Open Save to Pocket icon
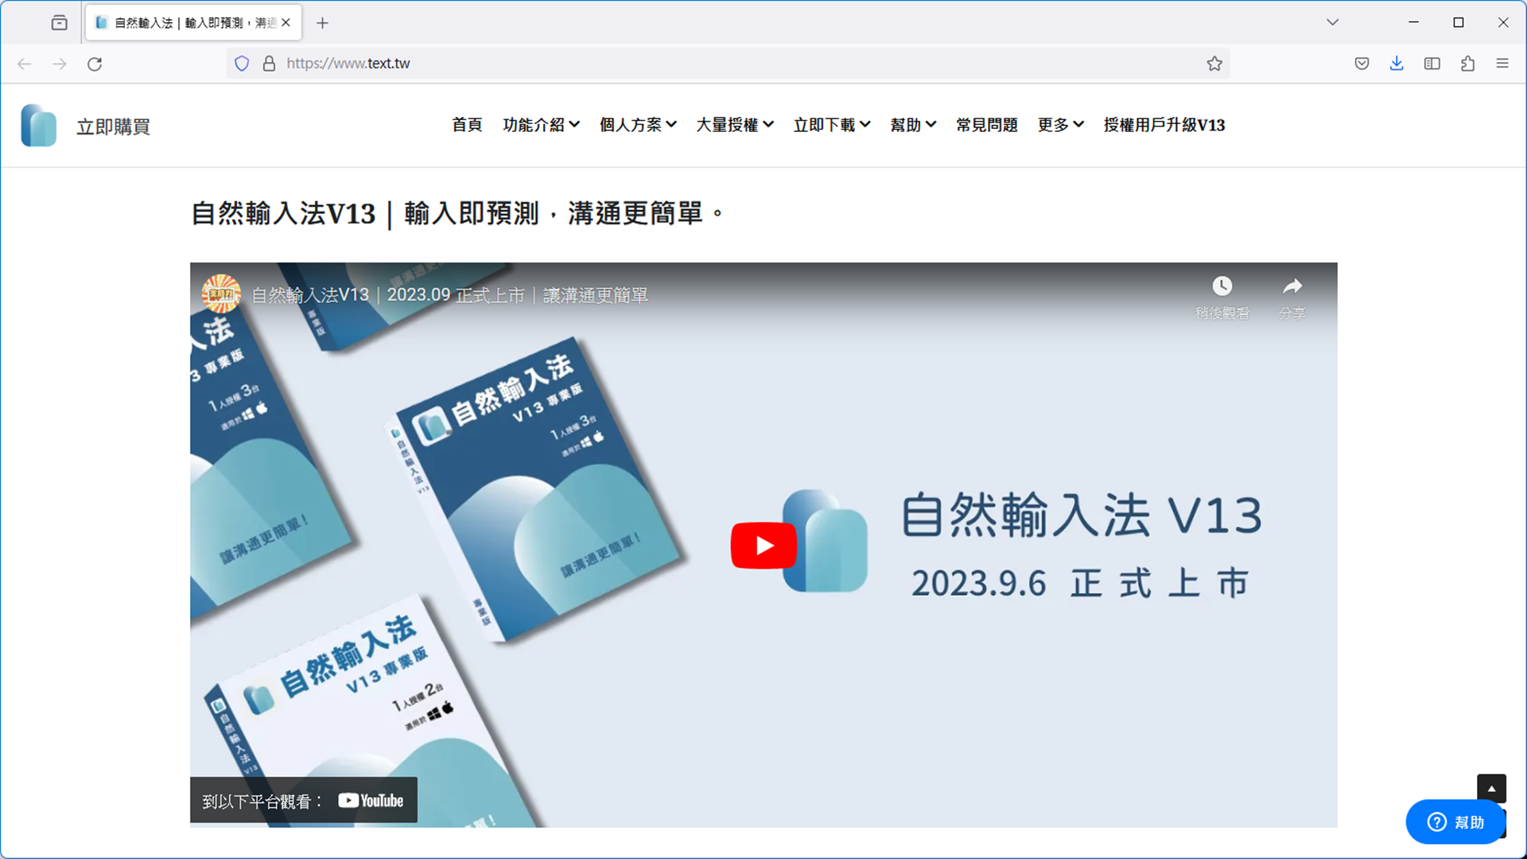Image resolution: width=1527 pixels, height=859 pixels. (1362, 64)
